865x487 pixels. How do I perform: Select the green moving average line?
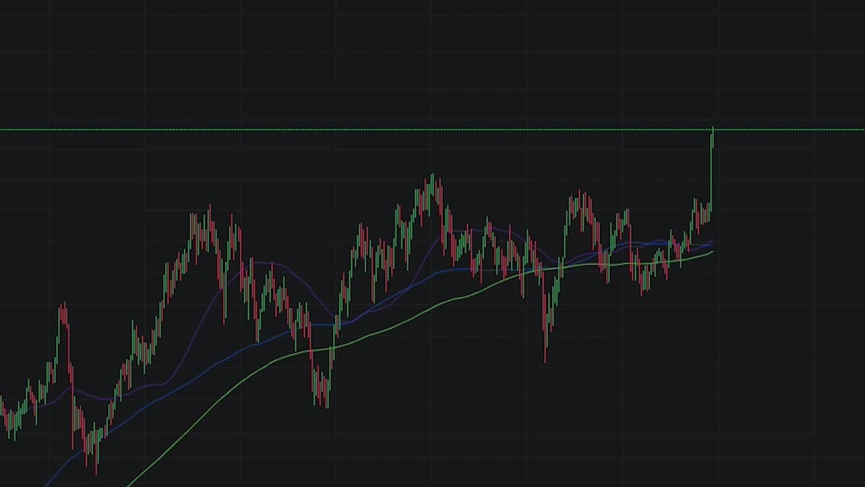coord(473,291)
